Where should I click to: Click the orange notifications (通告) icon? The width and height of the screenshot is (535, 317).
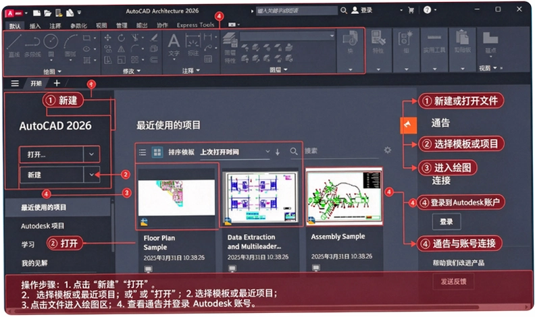point(409,125)
